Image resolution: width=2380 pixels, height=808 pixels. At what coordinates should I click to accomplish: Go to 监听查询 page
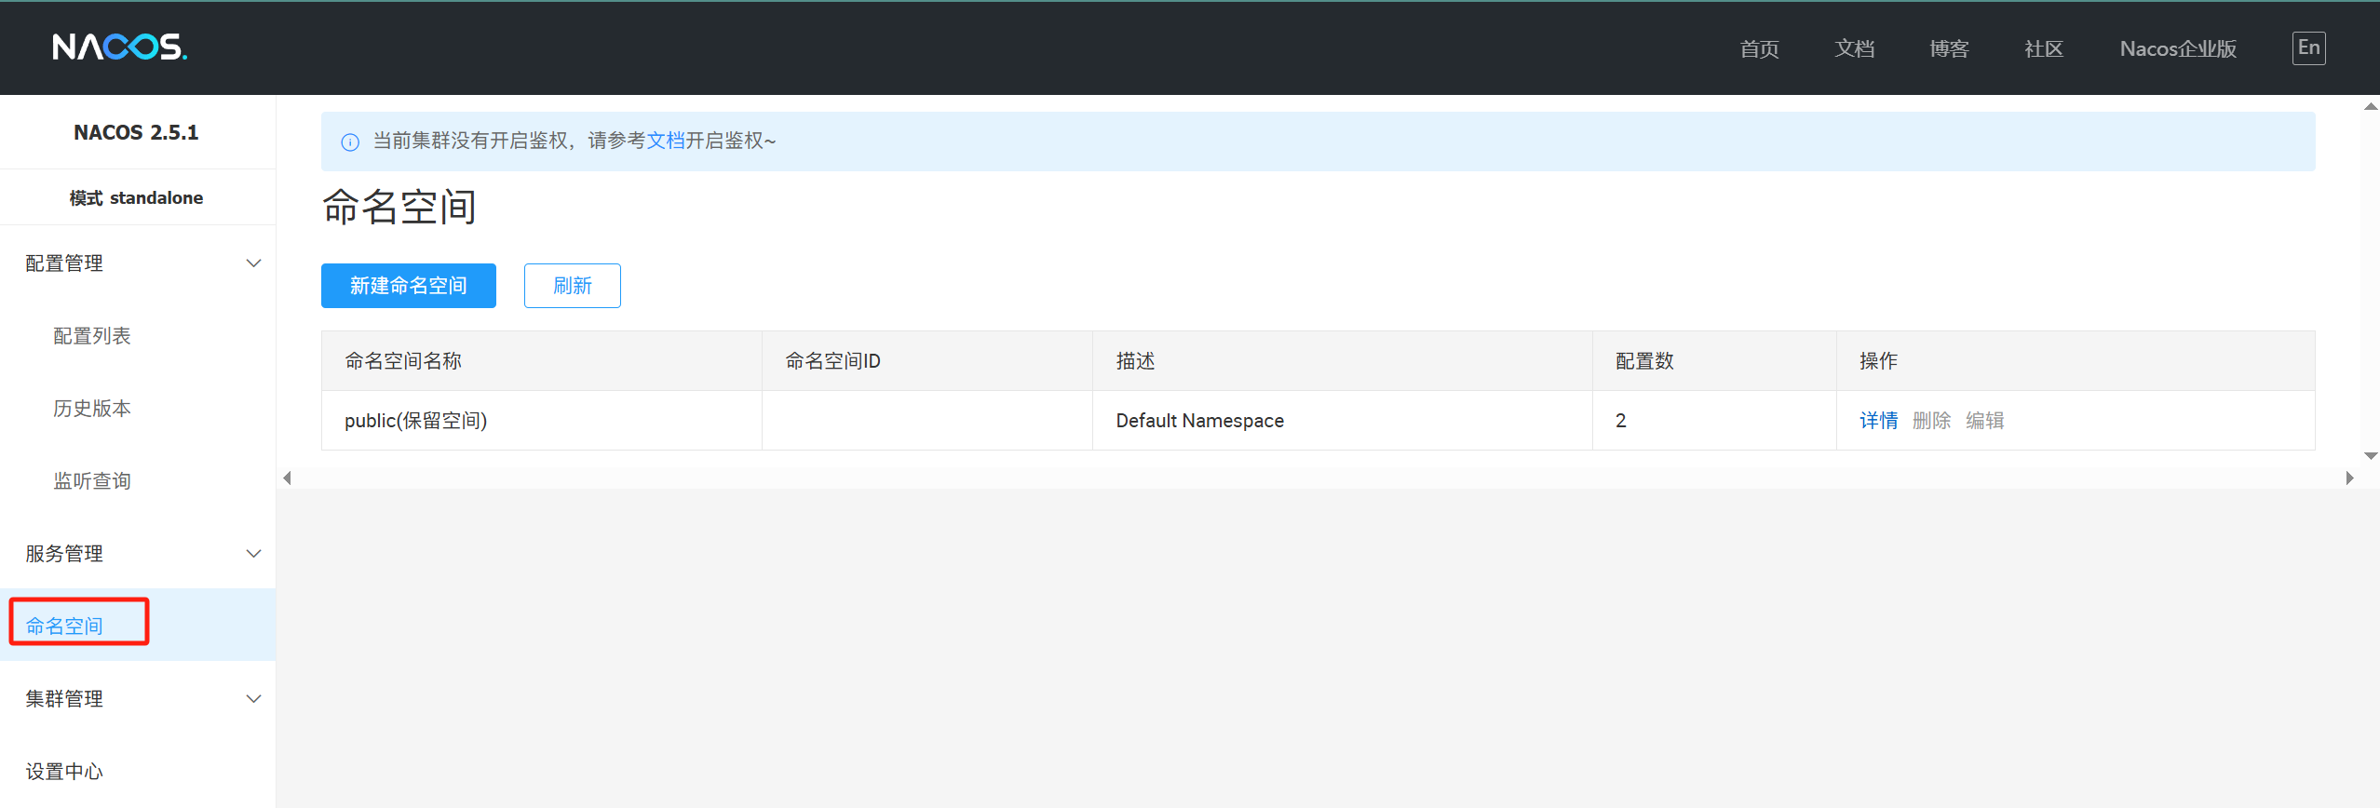(x=92, y=481)
